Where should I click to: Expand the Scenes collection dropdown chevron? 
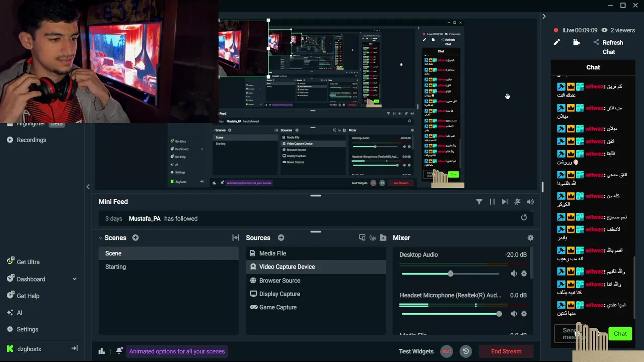(101, 238)
